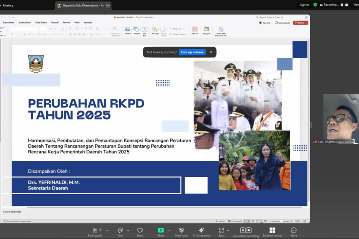Click Sign in at top of Zoom
The height and width of the screenshot is (239, 359).
pyautogui.click(x=304, y=5)
